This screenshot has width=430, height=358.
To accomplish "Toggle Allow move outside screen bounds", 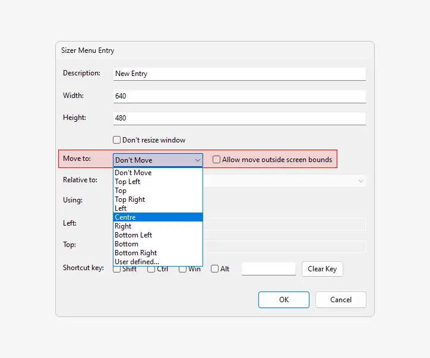I will click(x=217, y=160).
